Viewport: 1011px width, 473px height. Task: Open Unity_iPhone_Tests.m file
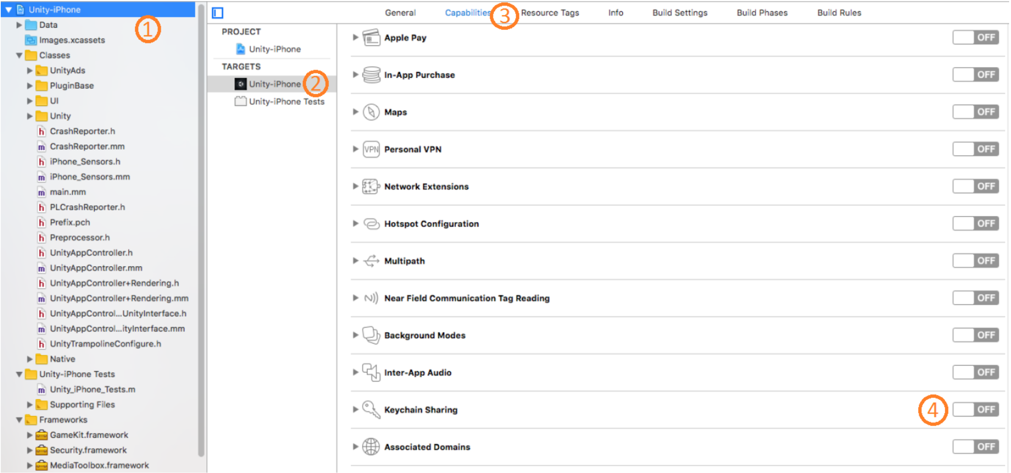click(92, 390)
